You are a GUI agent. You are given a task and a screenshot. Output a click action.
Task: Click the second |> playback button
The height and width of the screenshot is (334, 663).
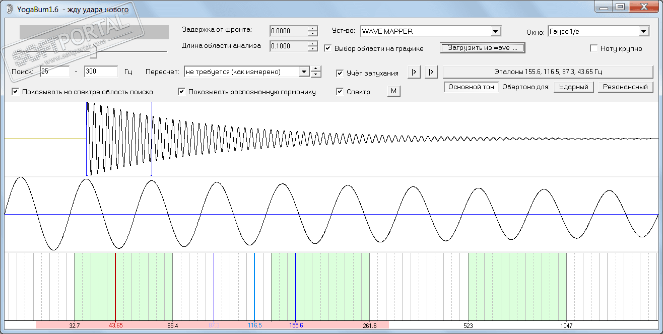click(x=431, y=72)
